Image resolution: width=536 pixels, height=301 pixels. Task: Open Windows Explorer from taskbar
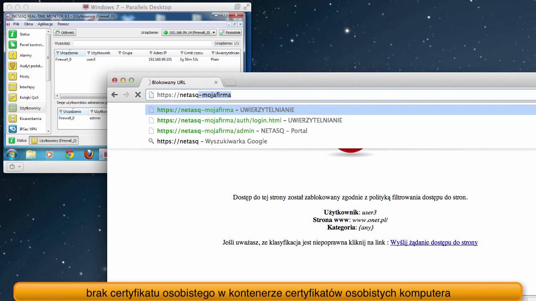[31, 154]
